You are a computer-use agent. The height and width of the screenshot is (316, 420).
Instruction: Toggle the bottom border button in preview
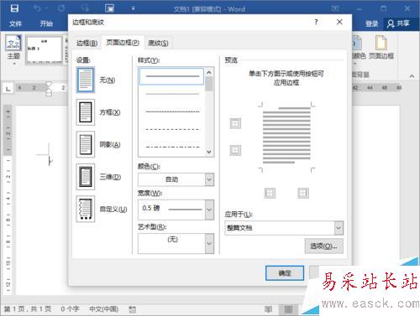[235, 150]
